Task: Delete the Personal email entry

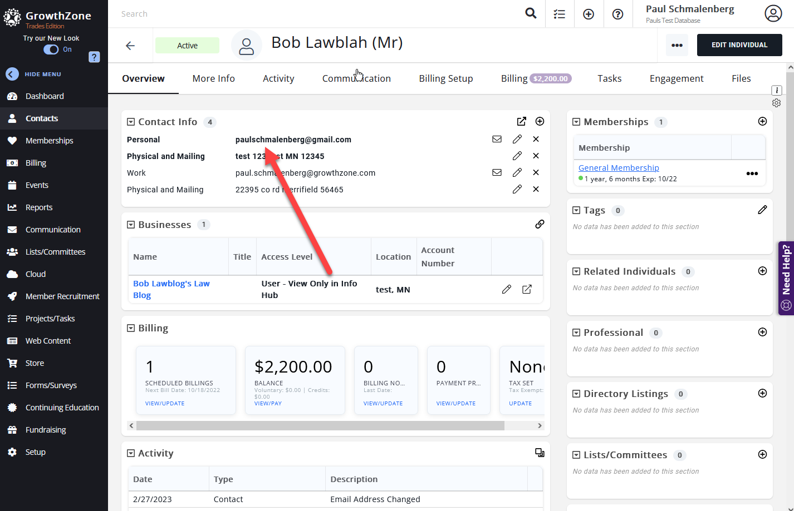Action: coord(536,139)
